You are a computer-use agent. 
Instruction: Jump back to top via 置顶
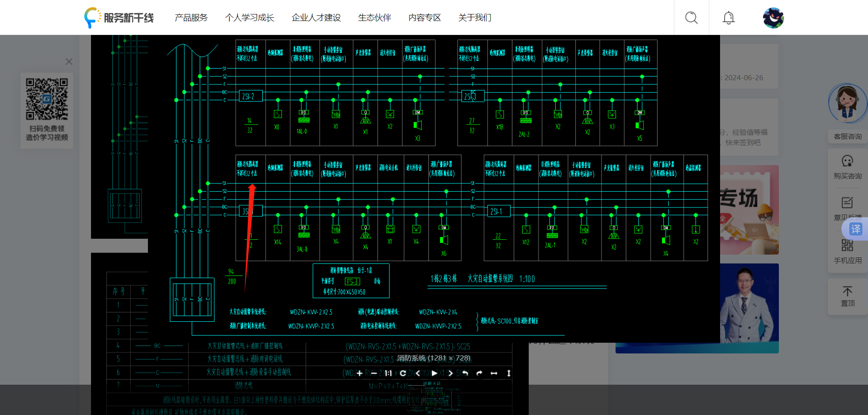click(847, 297)
